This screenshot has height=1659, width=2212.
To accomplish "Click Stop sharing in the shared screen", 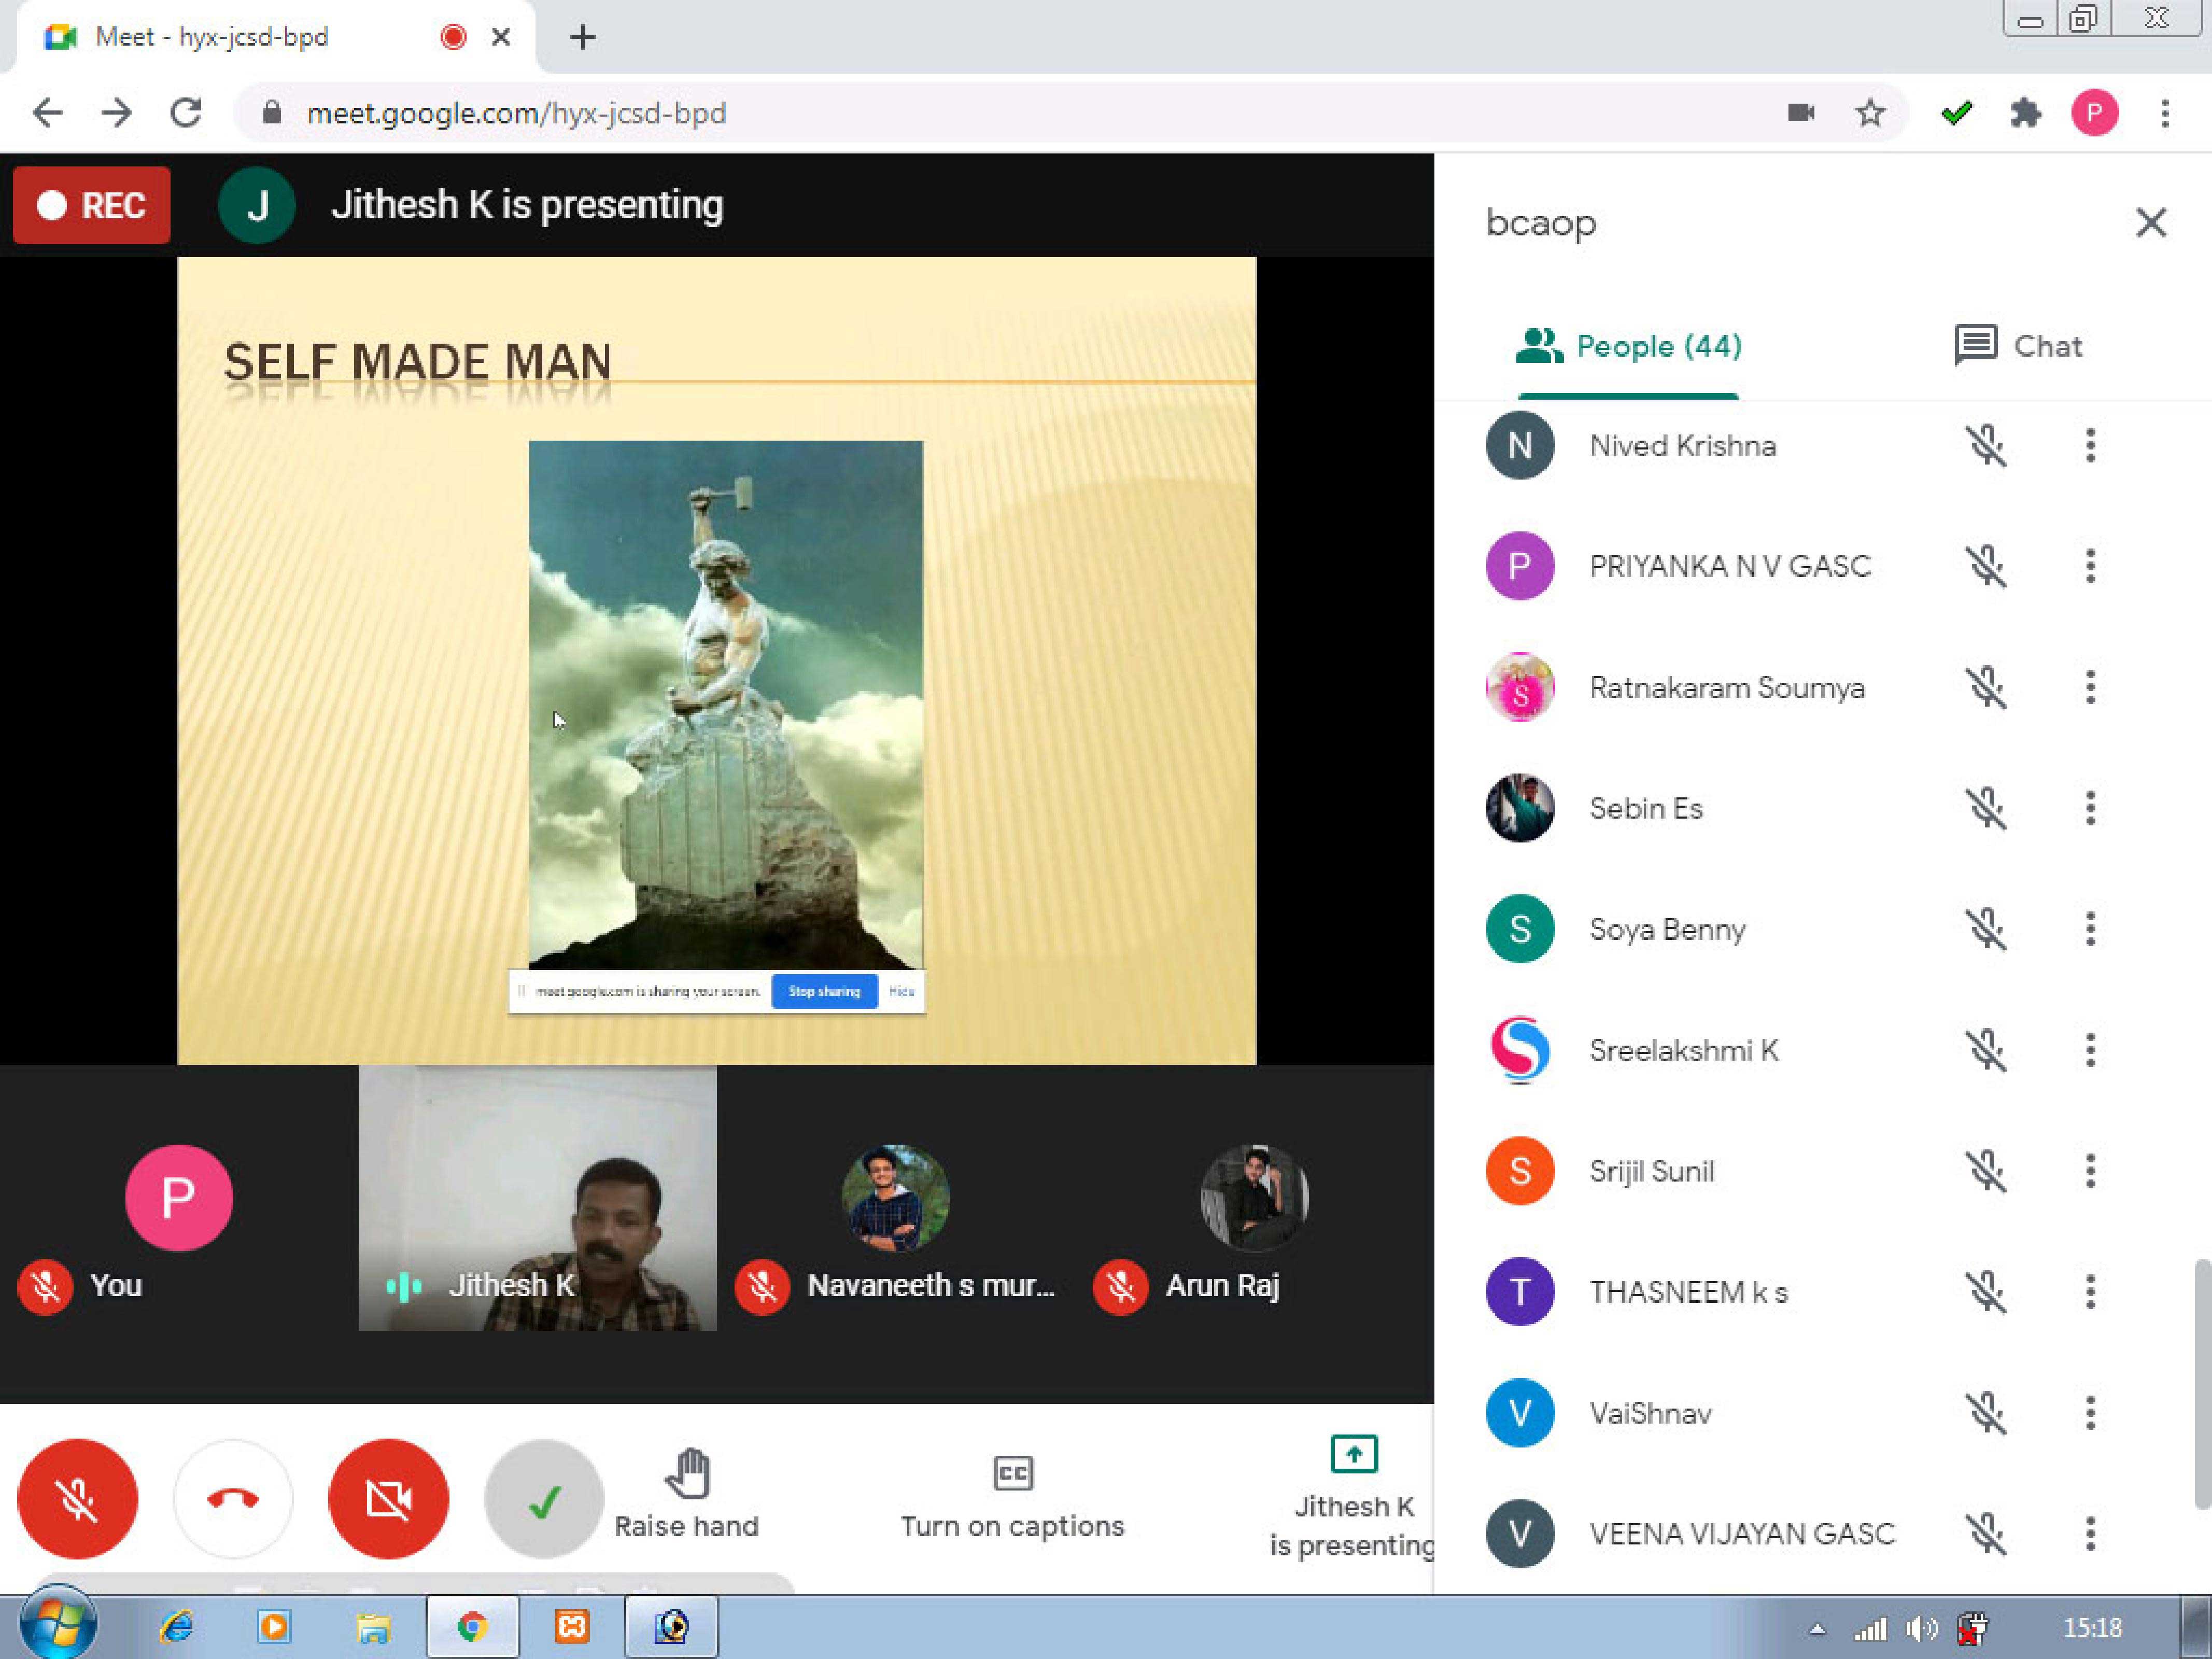I will (x=824, y=992).
